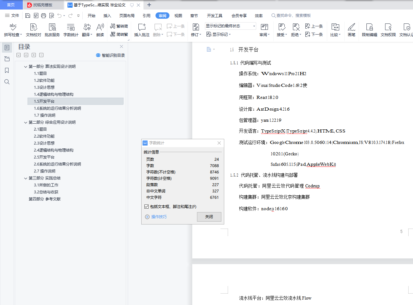Select 3.1所做的工作 in outline

pyautogui.click(x=46, y=185)
